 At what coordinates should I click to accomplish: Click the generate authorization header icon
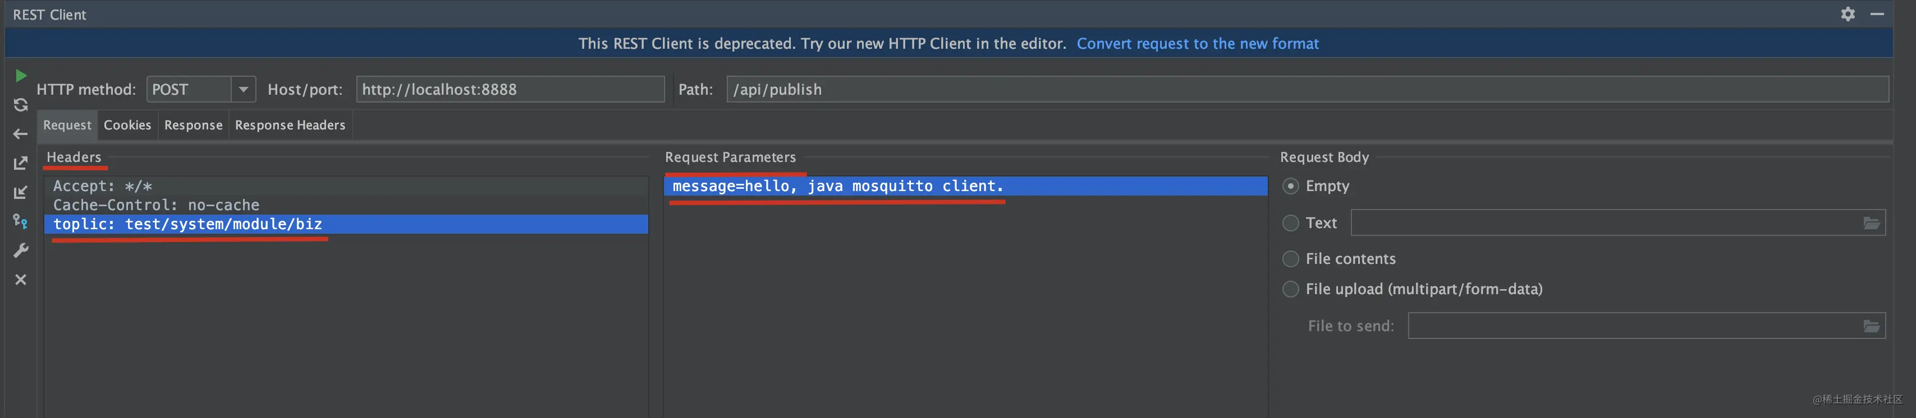[x=21, y=221]
